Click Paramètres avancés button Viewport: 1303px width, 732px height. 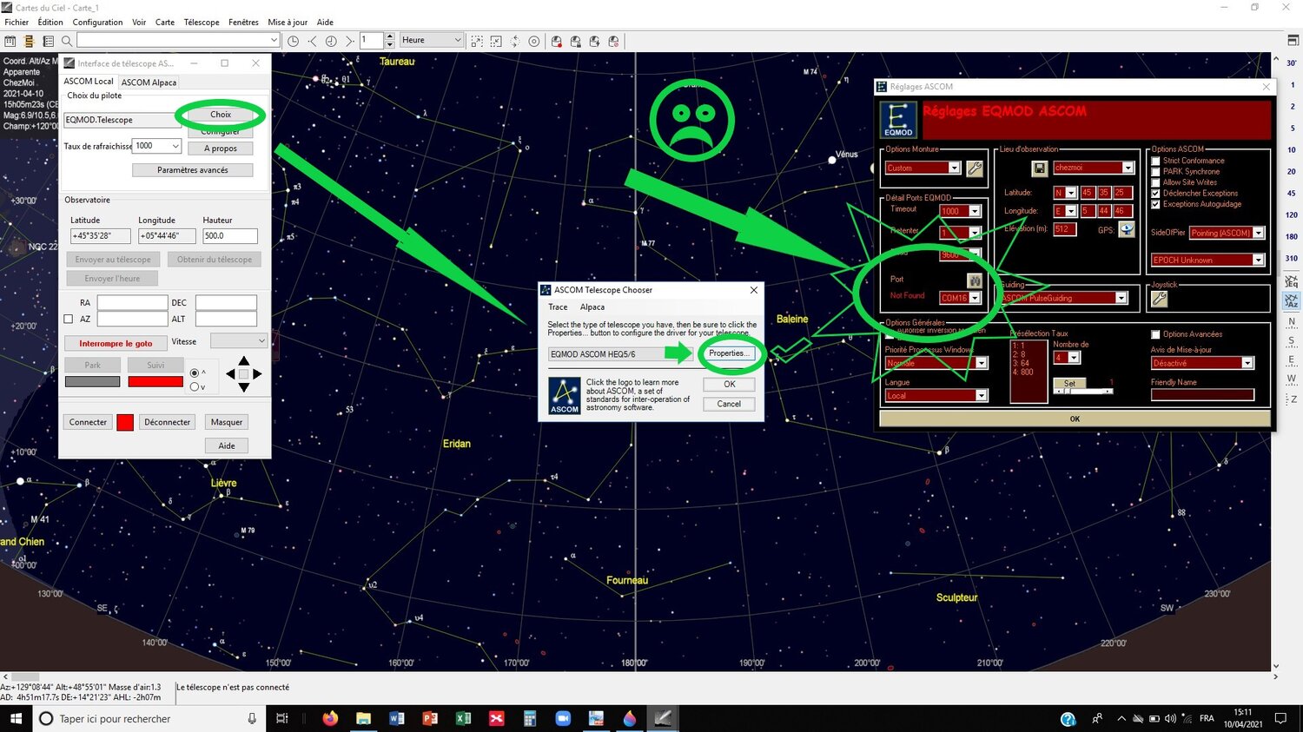193,170
